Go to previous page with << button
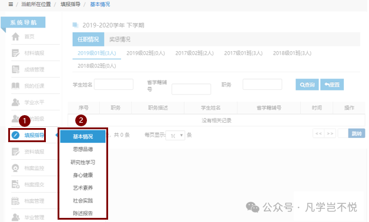The height and width of the screenshot is (222, 369). 318,133
